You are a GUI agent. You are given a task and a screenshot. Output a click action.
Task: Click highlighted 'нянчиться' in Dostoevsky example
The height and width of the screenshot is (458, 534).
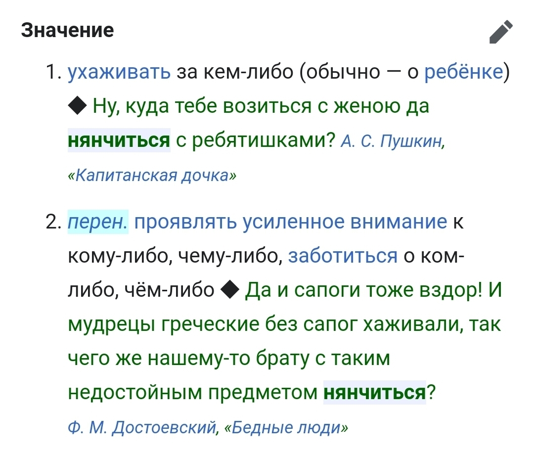[x=374, y=392]
